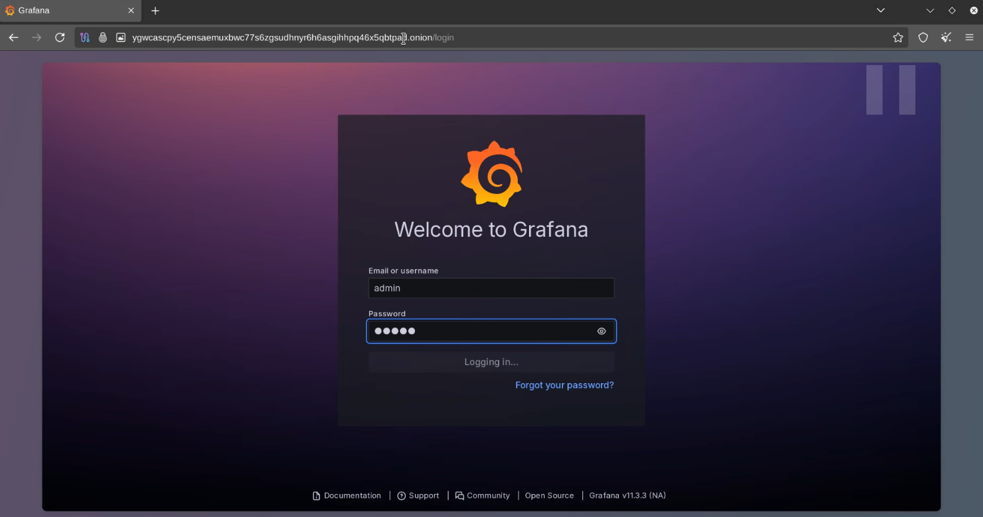Open the site permissions image icon
Image resolution: width=983 pixels, height=517 pixels.
(121, 38)
